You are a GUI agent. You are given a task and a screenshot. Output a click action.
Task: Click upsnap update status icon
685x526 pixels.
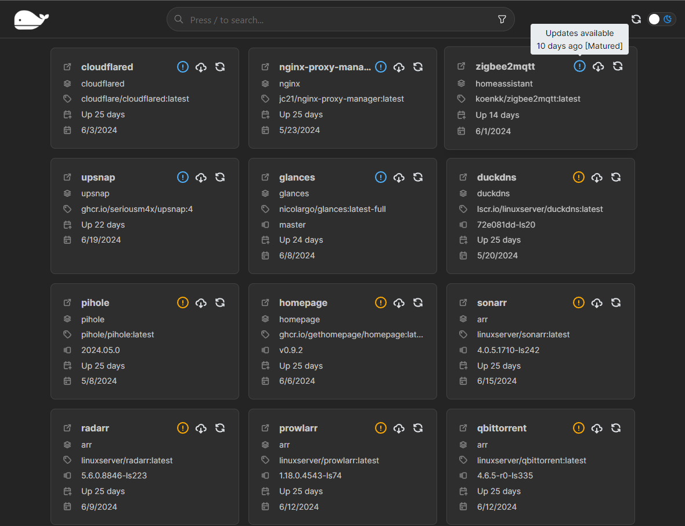click(183, 177)
